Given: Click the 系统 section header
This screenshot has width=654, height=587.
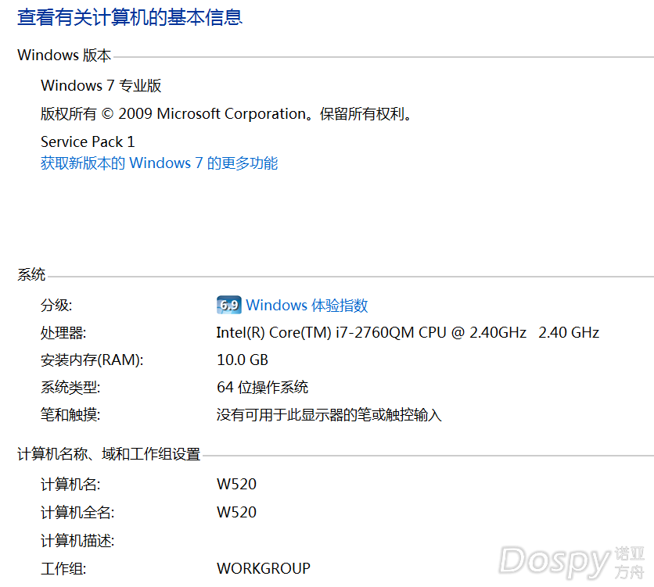Looking at the screenshot, I should 31,275.
